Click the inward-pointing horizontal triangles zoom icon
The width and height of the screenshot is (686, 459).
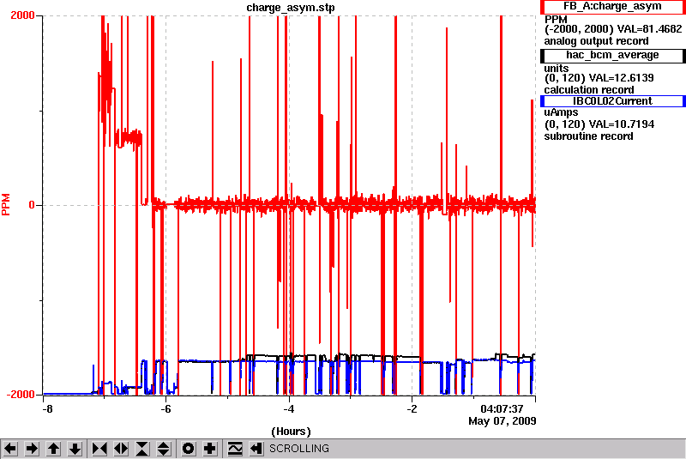point(99,449)
